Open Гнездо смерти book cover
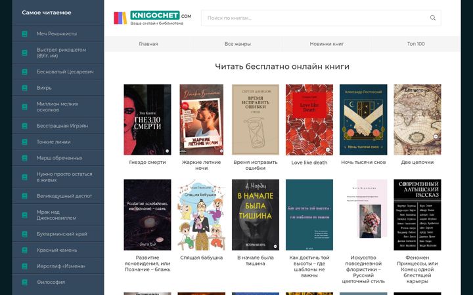The width and height of the screenshot is (473, 295). pos(148,120)
